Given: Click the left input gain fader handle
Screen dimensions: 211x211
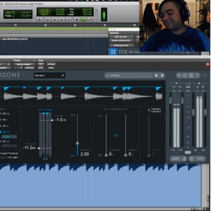Looking at the screenshot, I should (170, 100).
